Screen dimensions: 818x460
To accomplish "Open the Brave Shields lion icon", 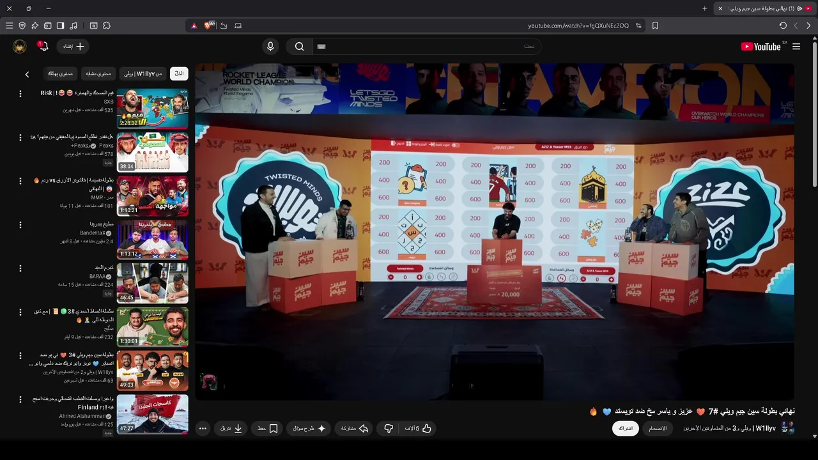I will (209, 26).
